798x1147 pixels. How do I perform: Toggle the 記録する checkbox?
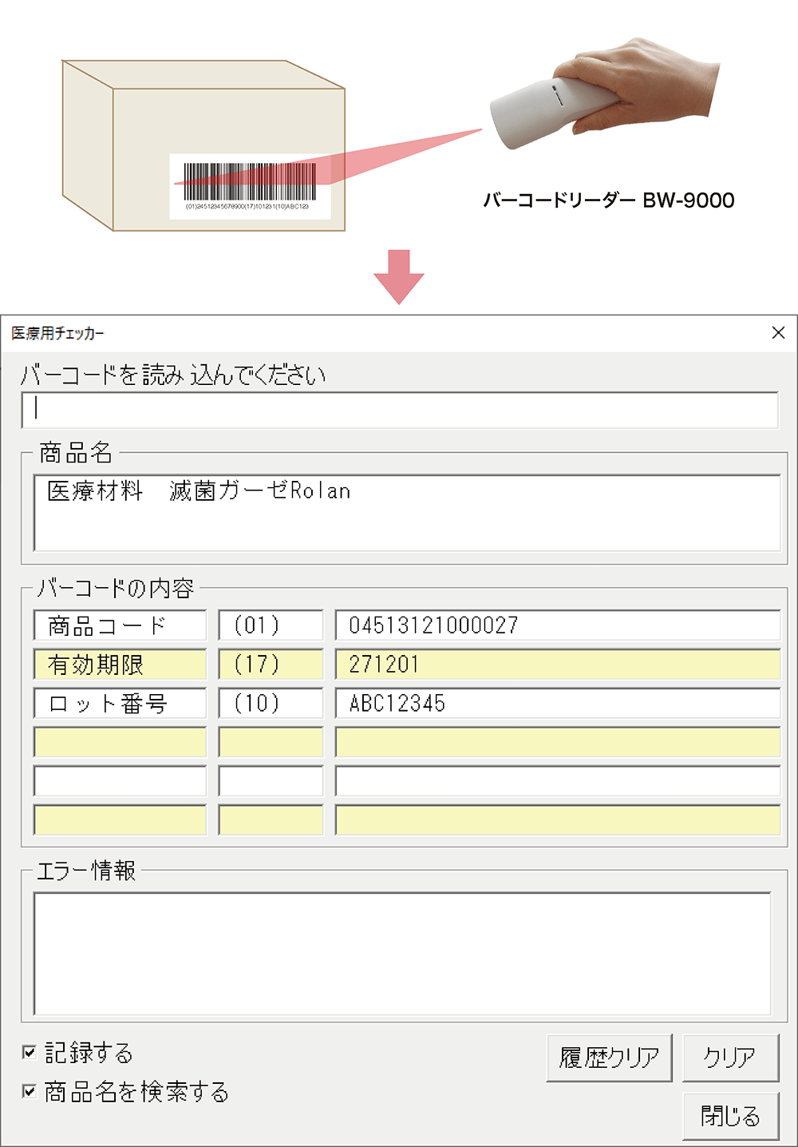pos(29,1053)
